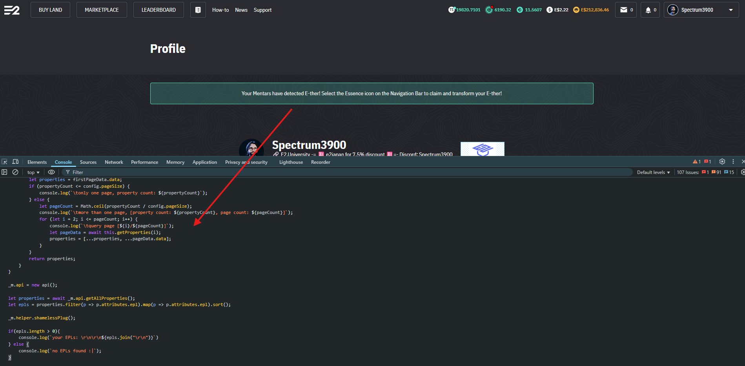745x366 pixels.
Task: Open the mail inbox envelope icon
Action: point(624,10)
